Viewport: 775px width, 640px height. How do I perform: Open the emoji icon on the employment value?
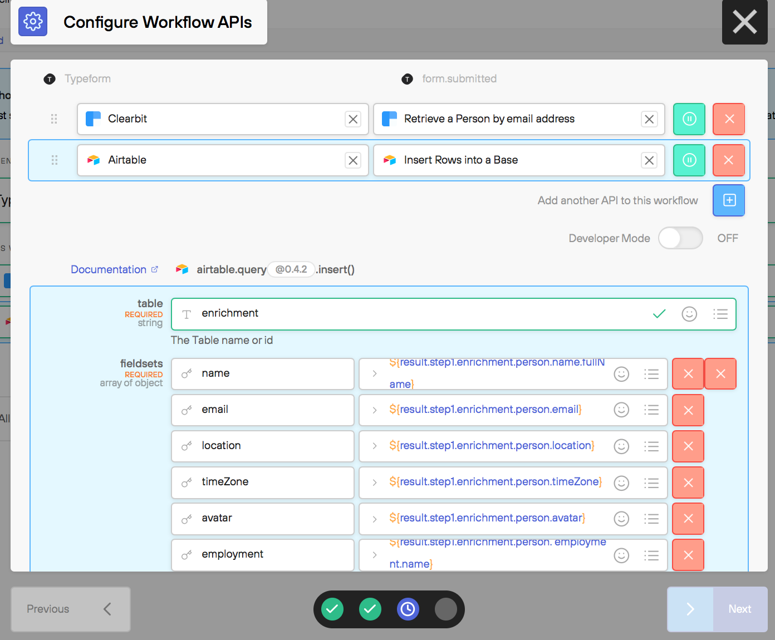pos(621,555)
